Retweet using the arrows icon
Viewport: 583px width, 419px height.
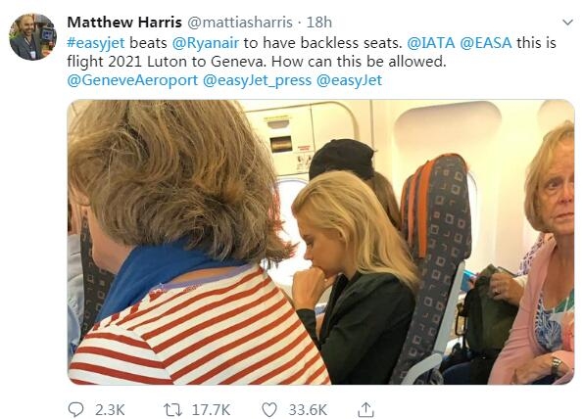pos(172,410)
